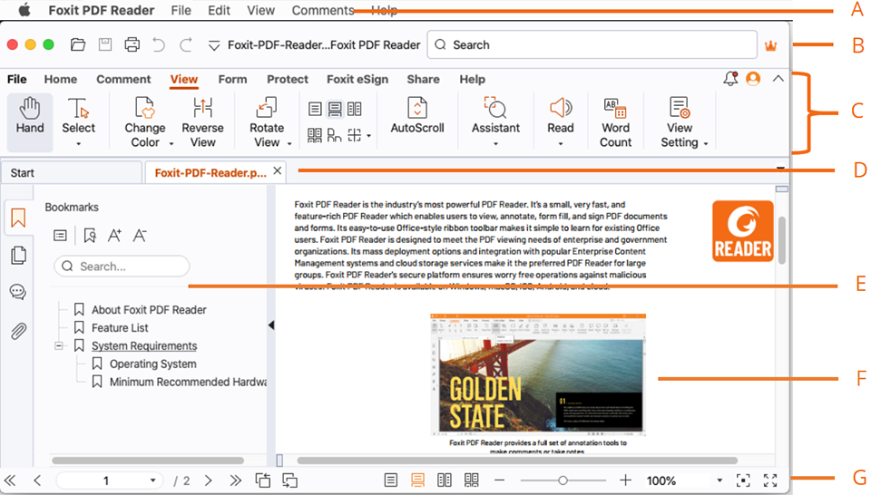Image resolution: width=871 pixels, height=495 pixels.
Task: Open the About Foxit PDF Reader bookmark
Action: click(x=149, y=310)
